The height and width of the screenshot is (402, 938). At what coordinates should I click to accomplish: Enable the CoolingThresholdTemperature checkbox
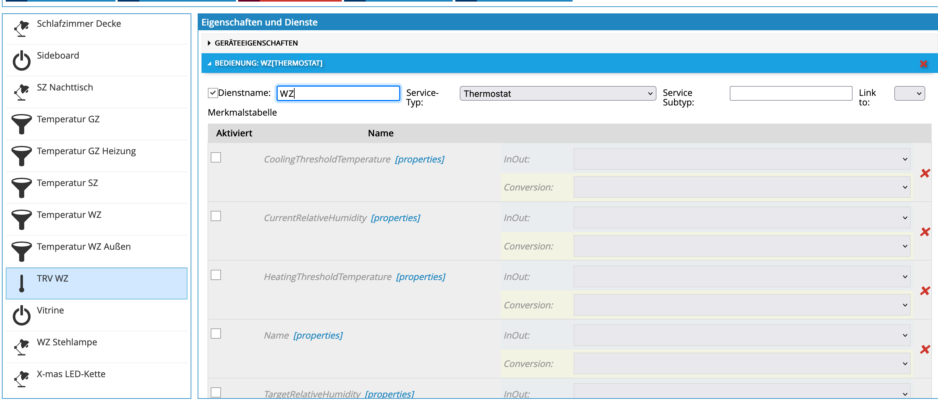point(216,158)
